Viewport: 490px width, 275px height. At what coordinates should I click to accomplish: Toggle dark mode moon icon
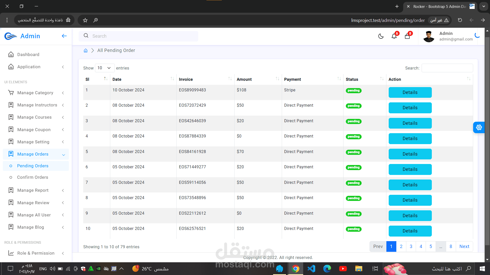(381, 36)
